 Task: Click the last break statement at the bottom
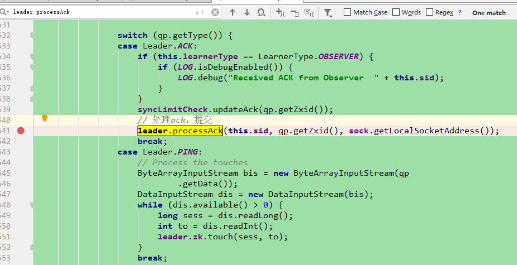tap(153, 258)
